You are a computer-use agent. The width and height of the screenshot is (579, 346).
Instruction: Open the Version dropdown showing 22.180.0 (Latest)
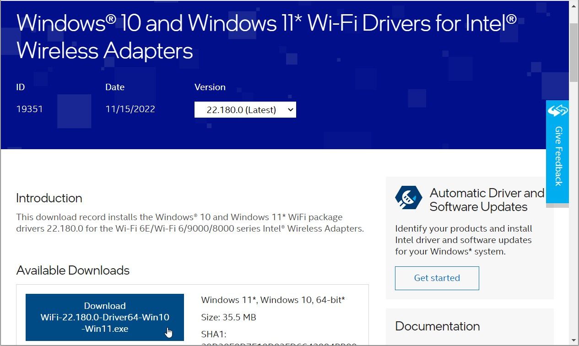245,110
